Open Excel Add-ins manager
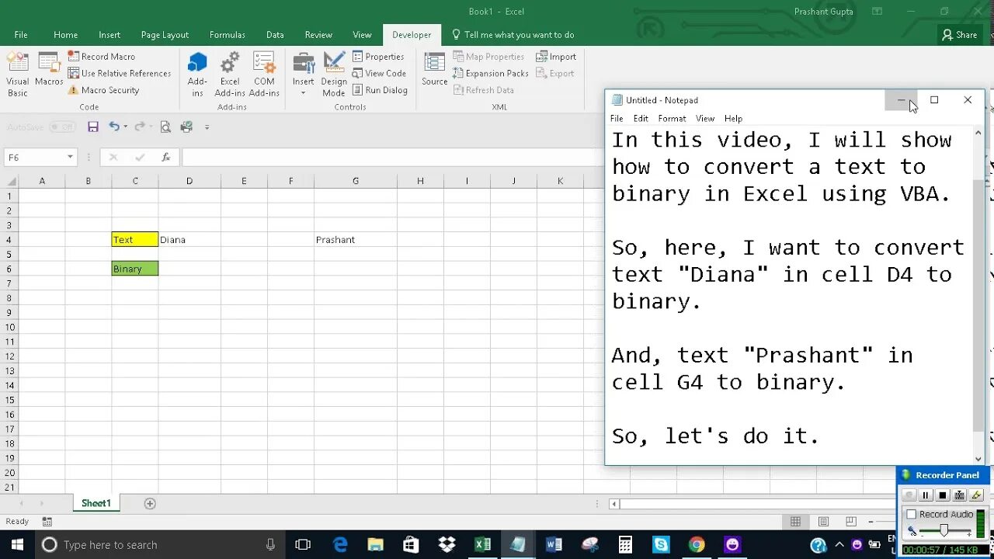The image size is (994, 559). click(x=230, y=75)
